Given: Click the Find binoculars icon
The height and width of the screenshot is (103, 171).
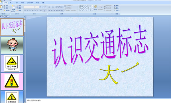Looking at the screenshot, I should tap(115, 6).
